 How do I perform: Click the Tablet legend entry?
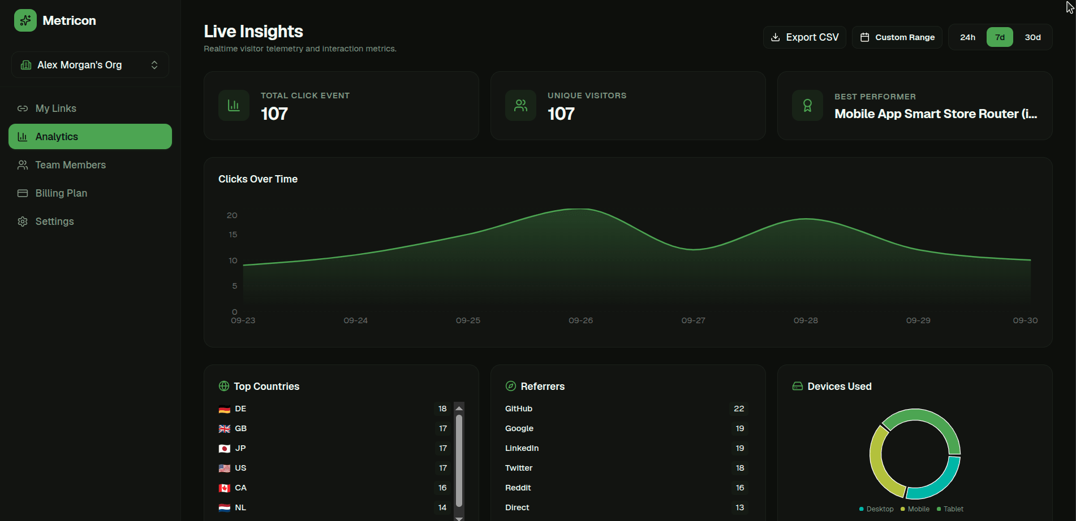950,509
